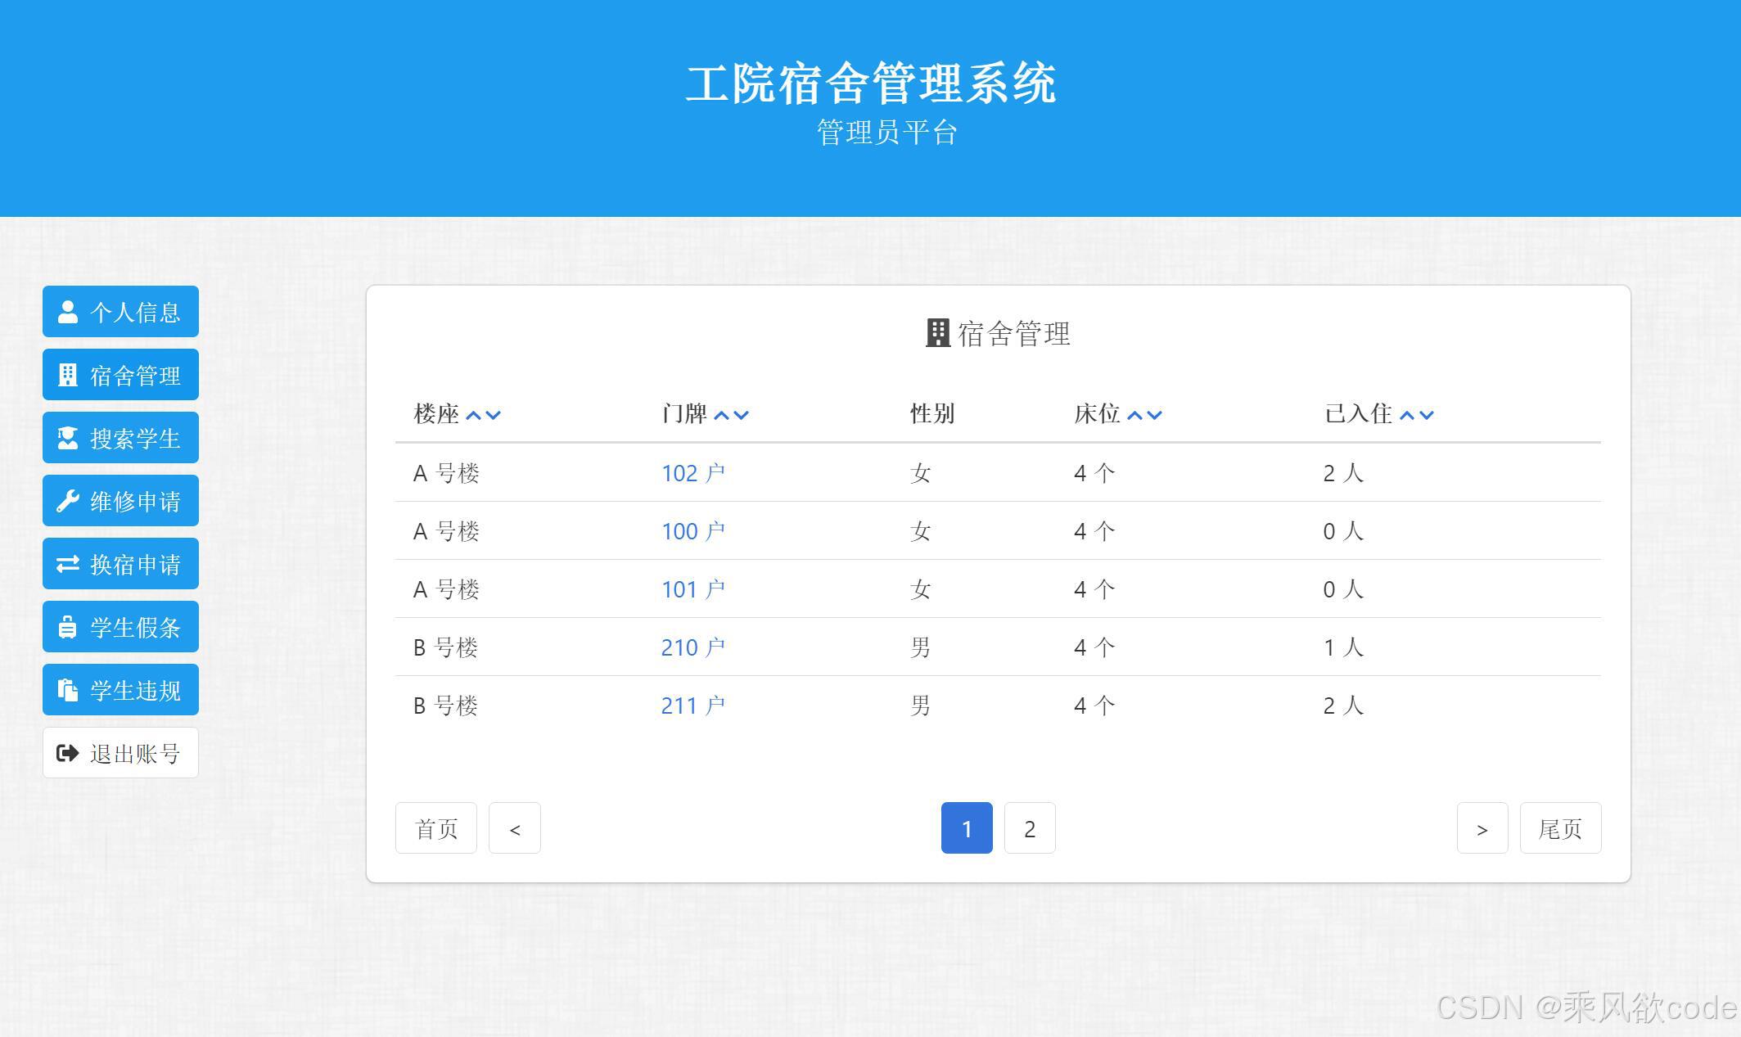
Task: Click the next page arrow button
Action: click(1482, 827)
